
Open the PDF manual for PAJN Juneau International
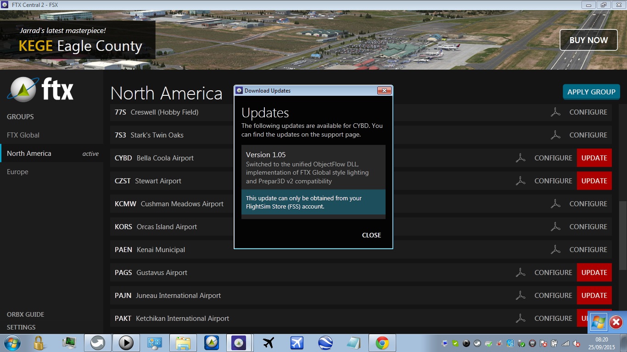[521, 296]
